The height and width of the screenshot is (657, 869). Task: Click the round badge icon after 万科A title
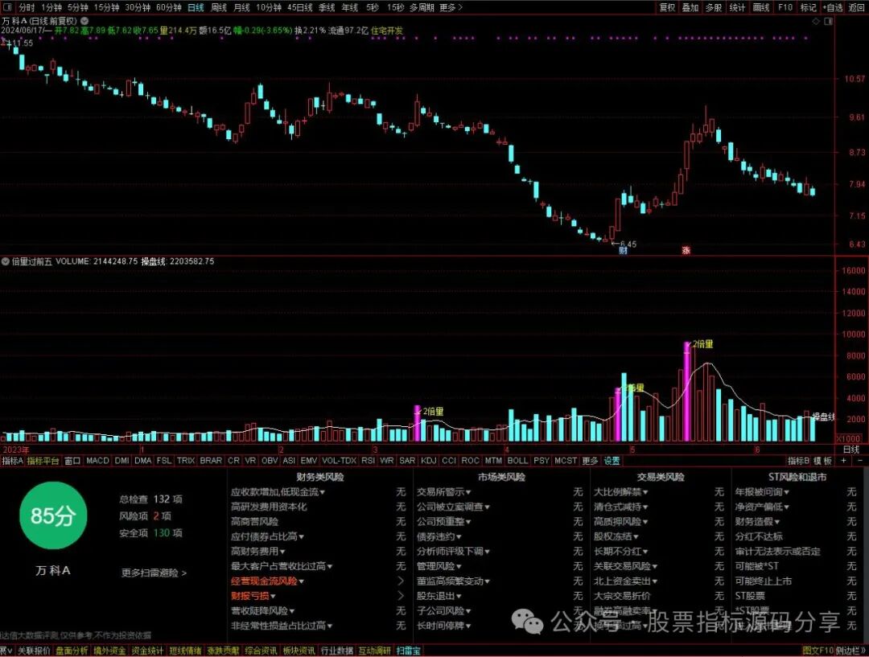point(84,21)
